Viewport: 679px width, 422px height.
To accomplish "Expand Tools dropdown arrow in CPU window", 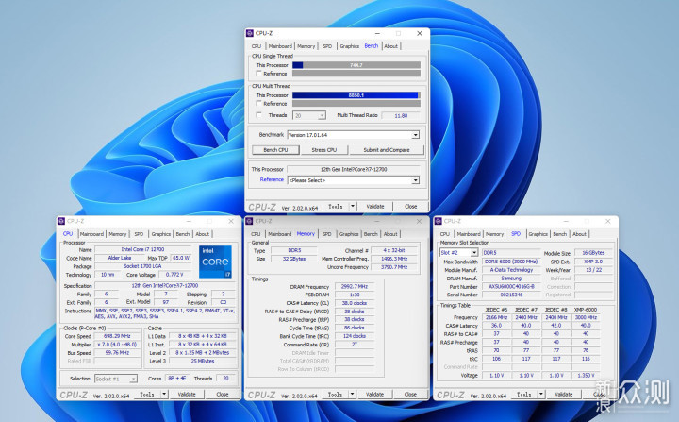I will 164,395.
